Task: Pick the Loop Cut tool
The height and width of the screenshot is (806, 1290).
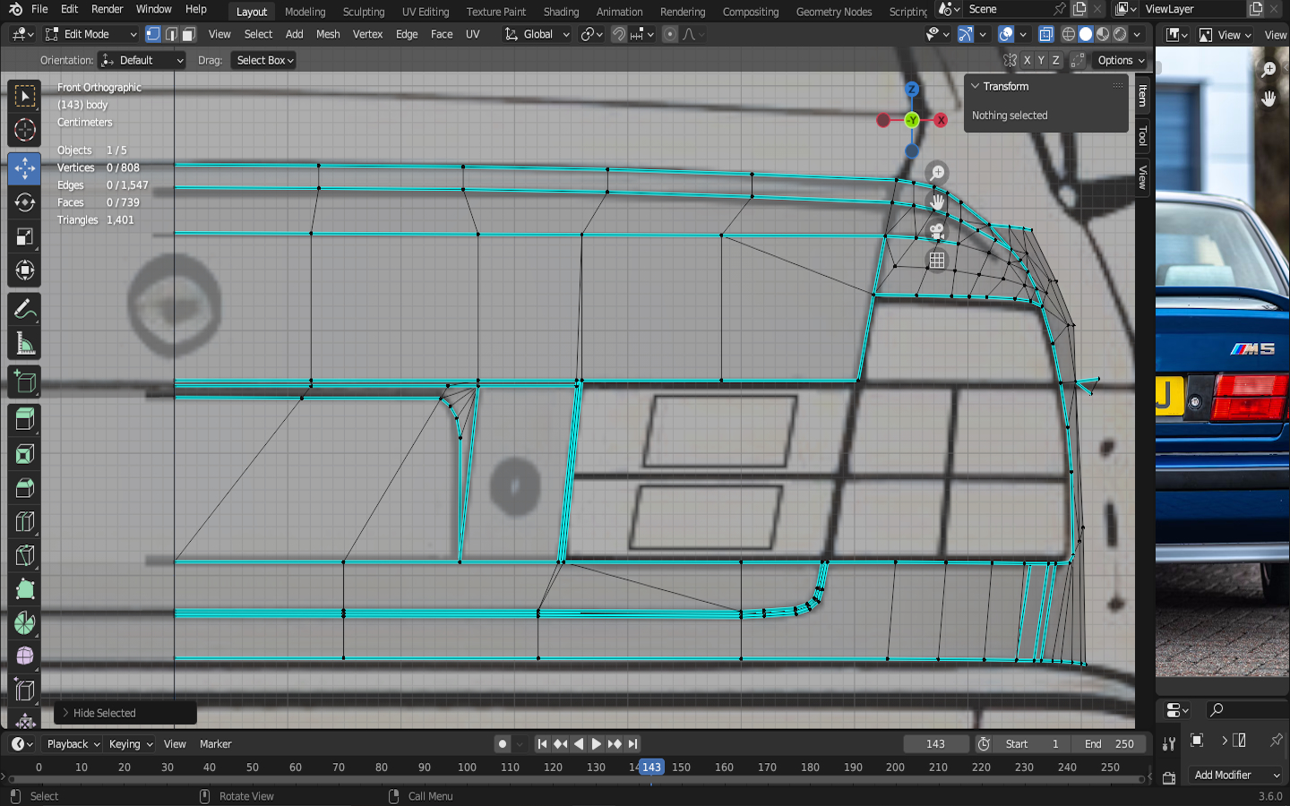Action: [x=24, y=522]
